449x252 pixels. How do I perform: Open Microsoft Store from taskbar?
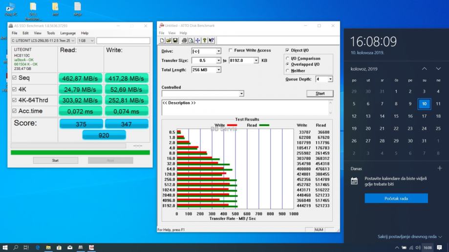click(59, 248)
